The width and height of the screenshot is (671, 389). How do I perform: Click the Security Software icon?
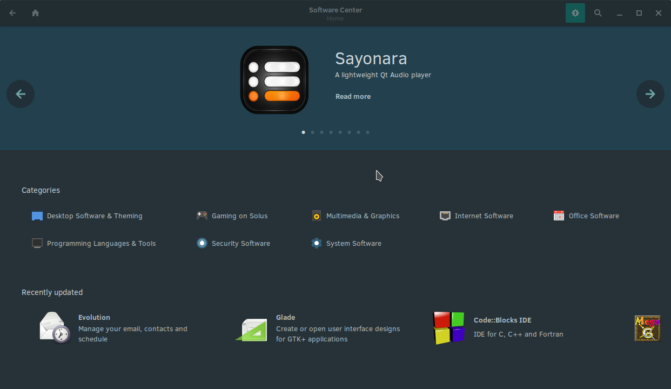[x=202, y=243]
